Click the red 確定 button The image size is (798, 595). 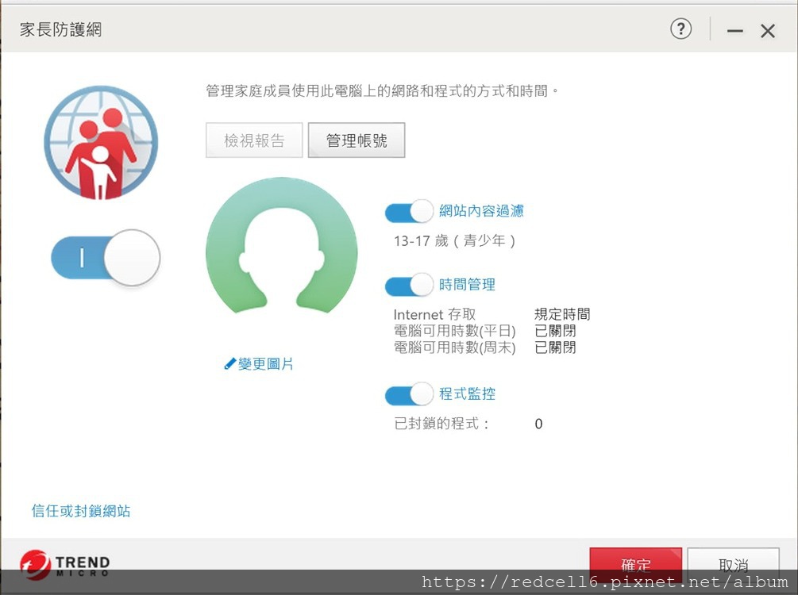636,565
